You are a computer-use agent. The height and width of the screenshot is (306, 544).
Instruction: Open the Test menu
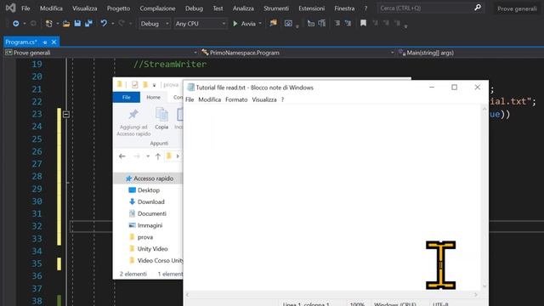218,8
